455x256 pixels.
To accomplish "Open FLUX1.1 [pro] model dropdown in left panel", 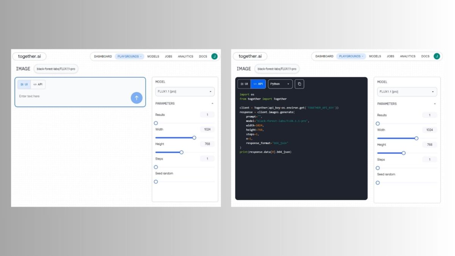I will coord(185,91).
